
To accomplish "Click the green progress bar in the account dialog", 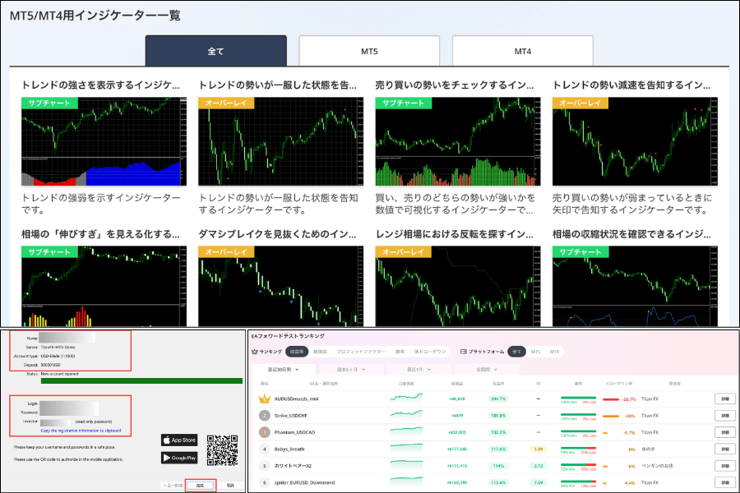I will point(141,380).
